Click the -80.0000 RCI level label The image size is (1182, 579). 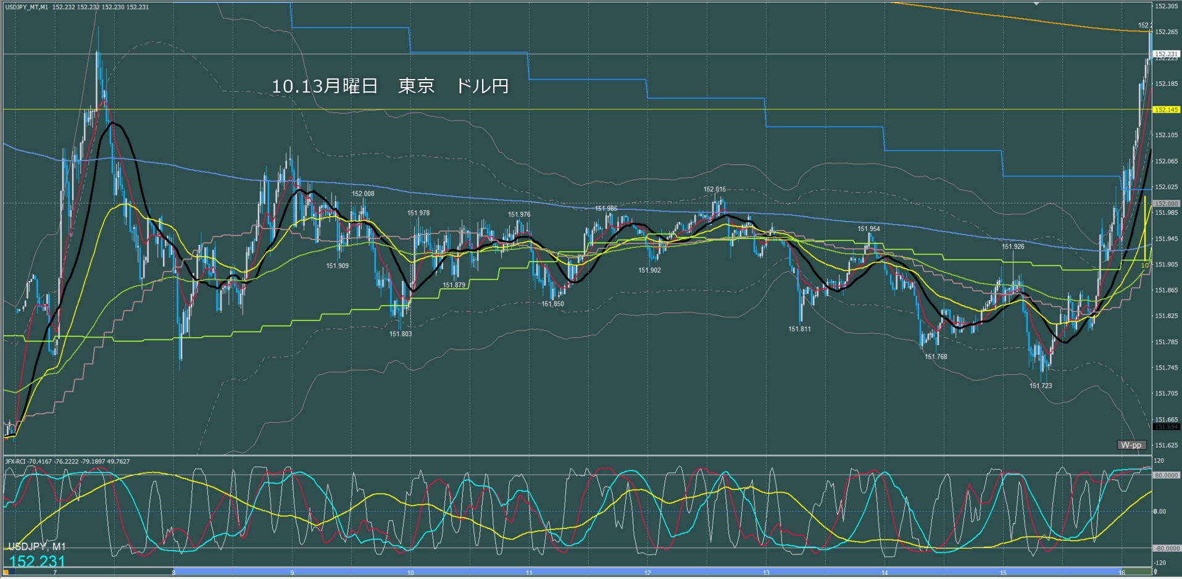click(1166, 548)
